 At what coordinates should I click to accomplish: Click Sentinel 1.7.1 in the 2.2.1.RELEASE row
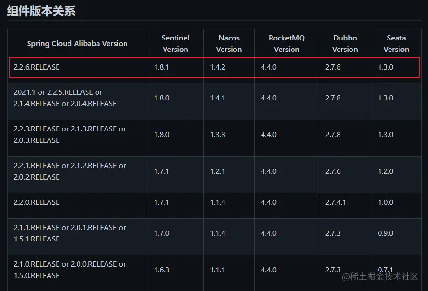click(x=162, y=171)
